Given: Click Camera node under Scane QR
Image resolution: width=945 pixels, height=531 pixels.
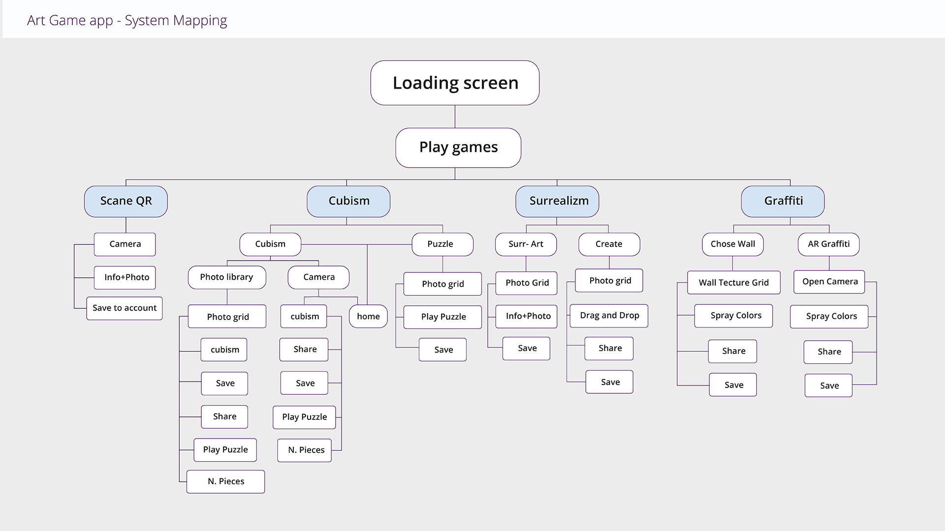Looking at the screenshot, I should tap(125, 244).
